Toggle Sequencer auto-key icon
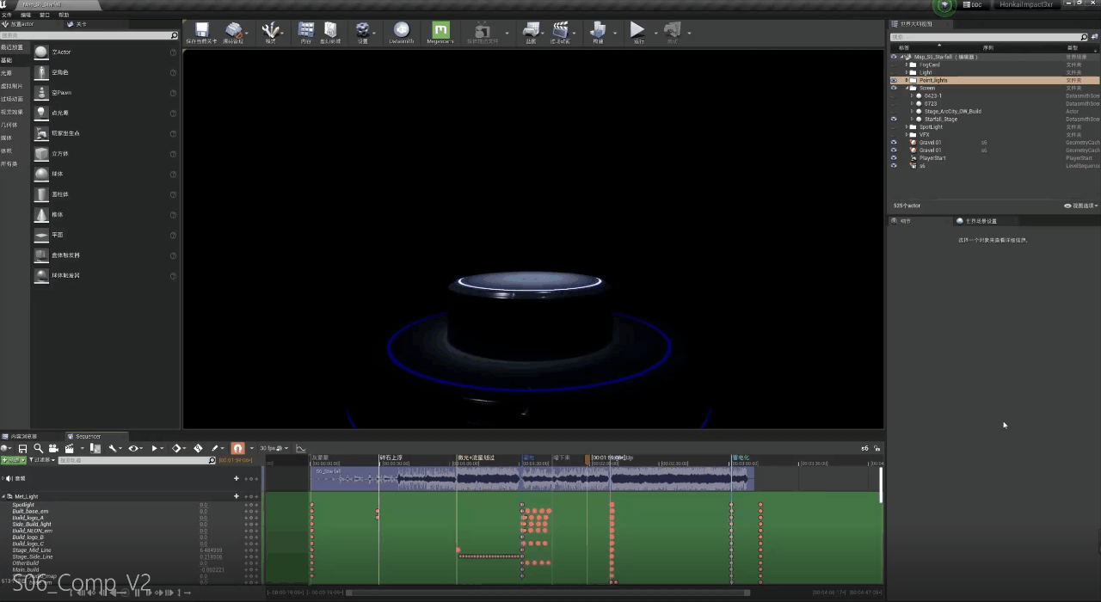 198,448
